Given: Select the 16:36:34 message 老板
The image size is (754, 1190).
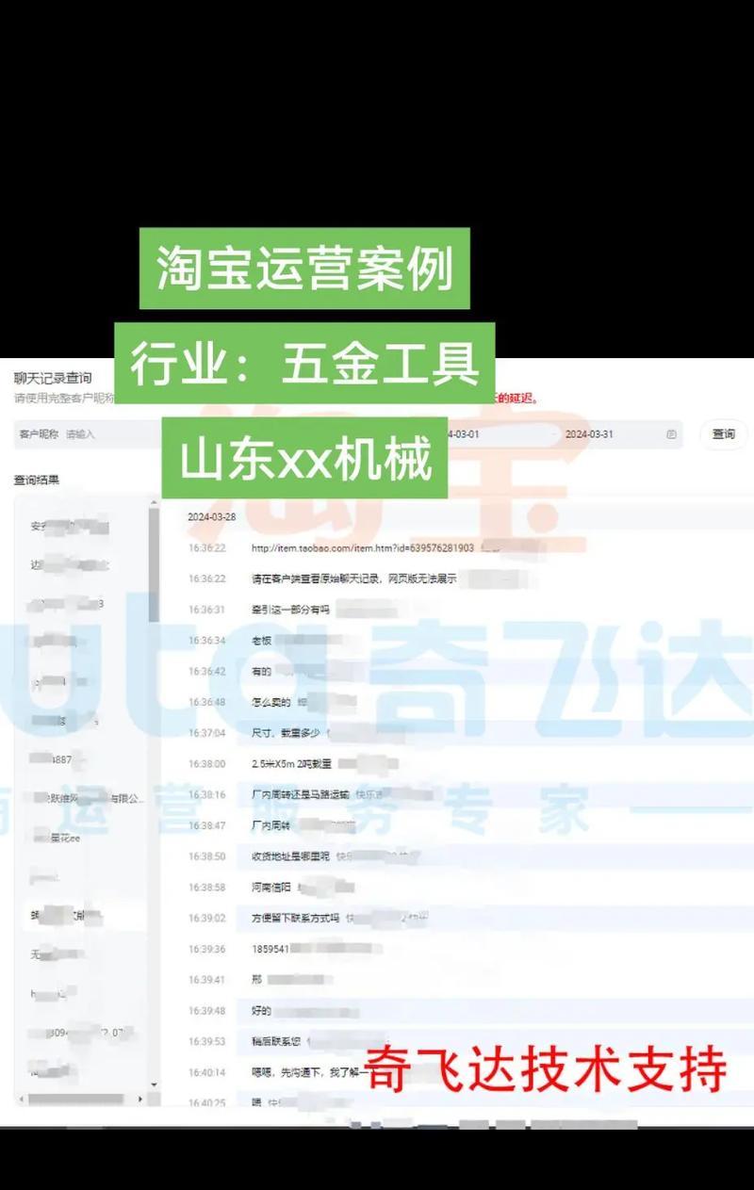Looking at the screenshot, I should (261, 641).
